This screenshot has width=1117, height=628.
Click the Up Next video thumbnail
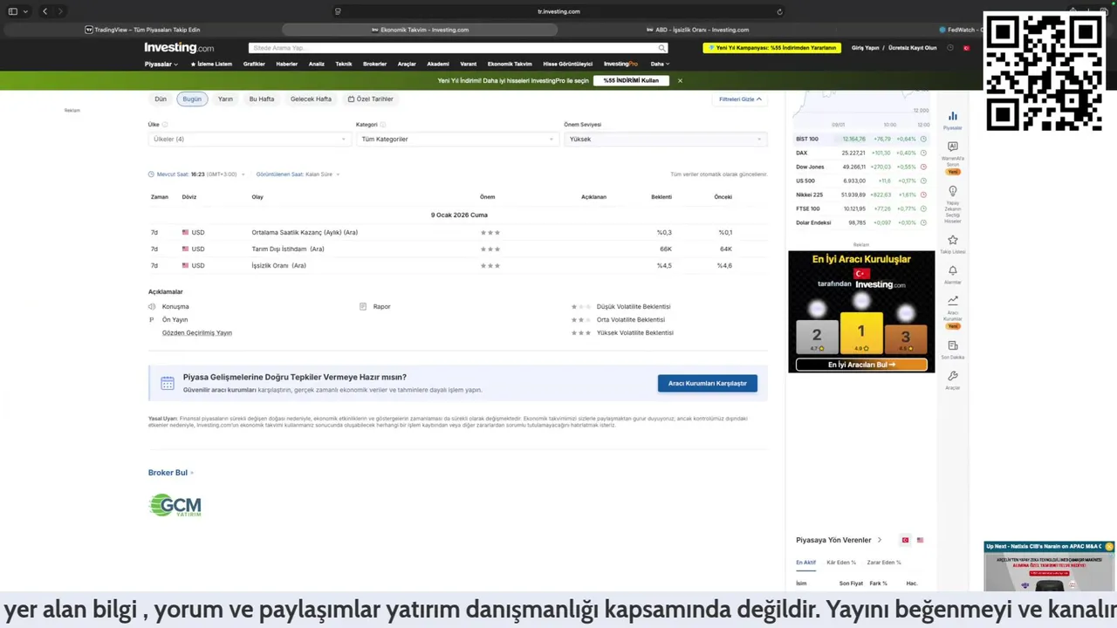point(1049,572)
